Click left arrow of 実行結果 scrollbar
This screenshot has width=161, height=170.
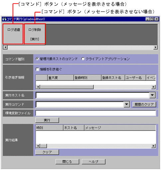click(x=38, y=146)
